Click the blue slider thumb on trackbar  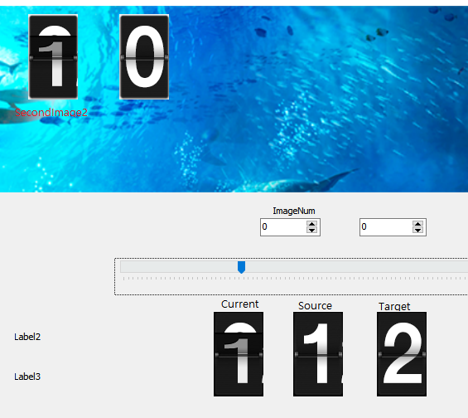[242, 267]
